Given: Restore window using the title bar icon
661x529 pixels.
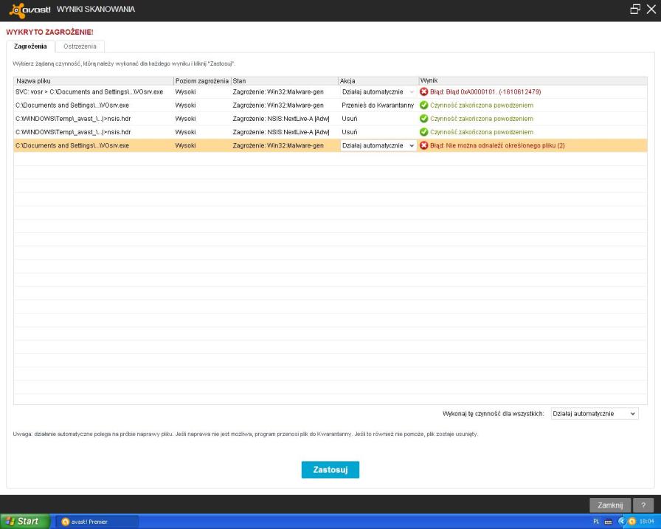Looking at the screenshot, I should tap(635, 10).
